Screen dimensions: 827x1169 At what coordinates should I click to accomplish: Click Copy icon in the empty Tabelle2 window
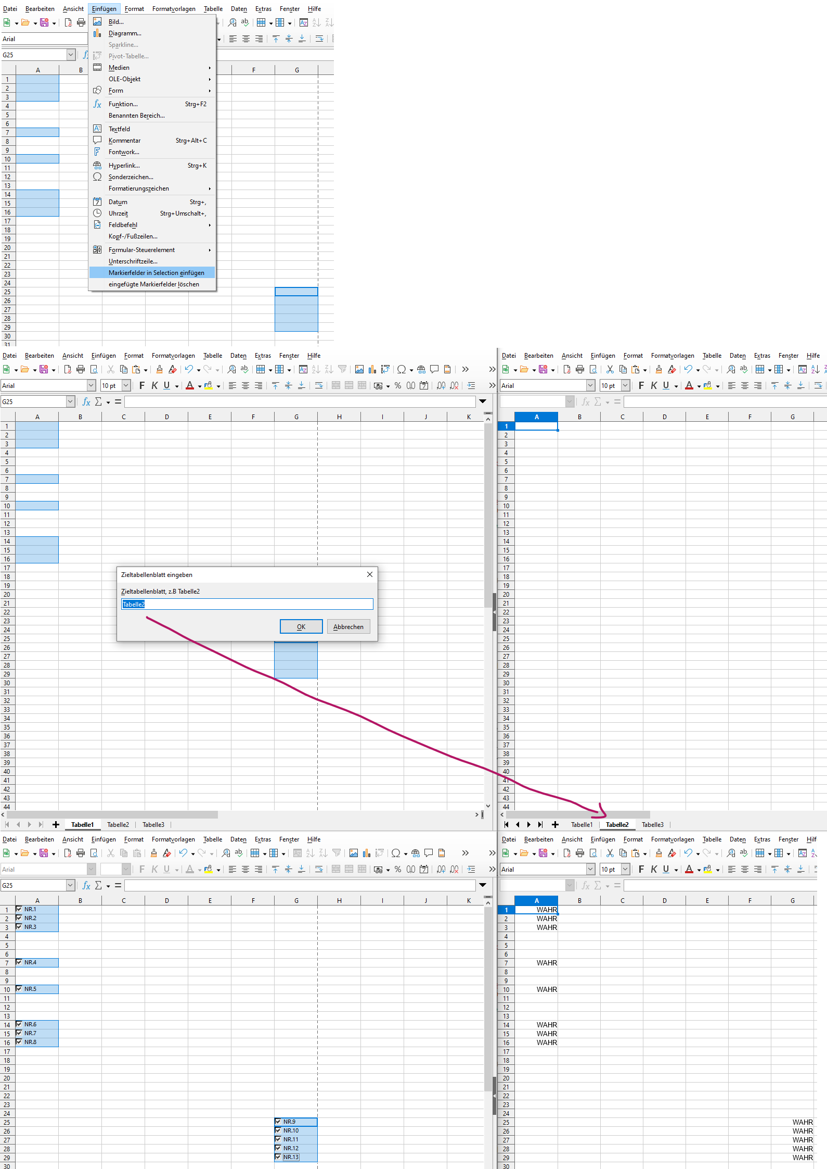pos(623,369)
